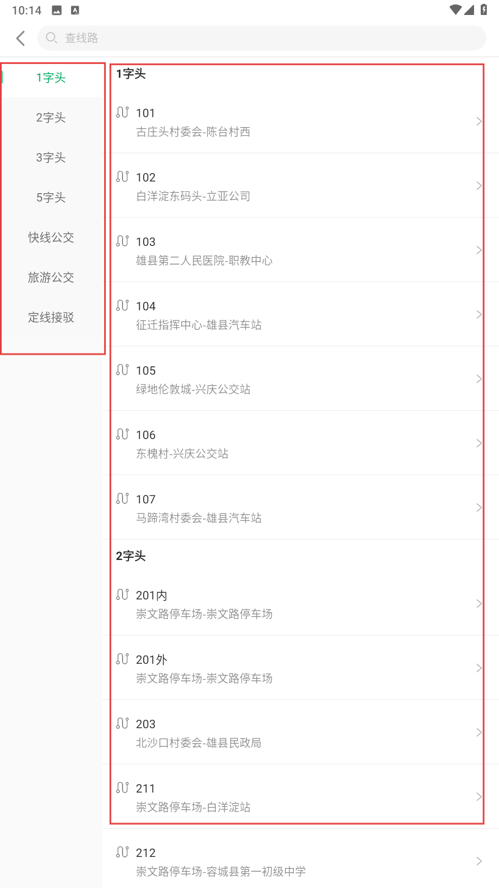Tap the route icon beside line 105
This screenshot has width=499, height=888.
[123, 370]
